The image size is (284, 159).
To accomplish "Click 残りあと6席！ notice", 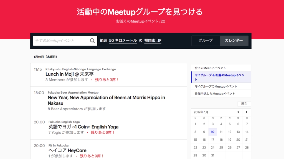I will pos(103,133).
